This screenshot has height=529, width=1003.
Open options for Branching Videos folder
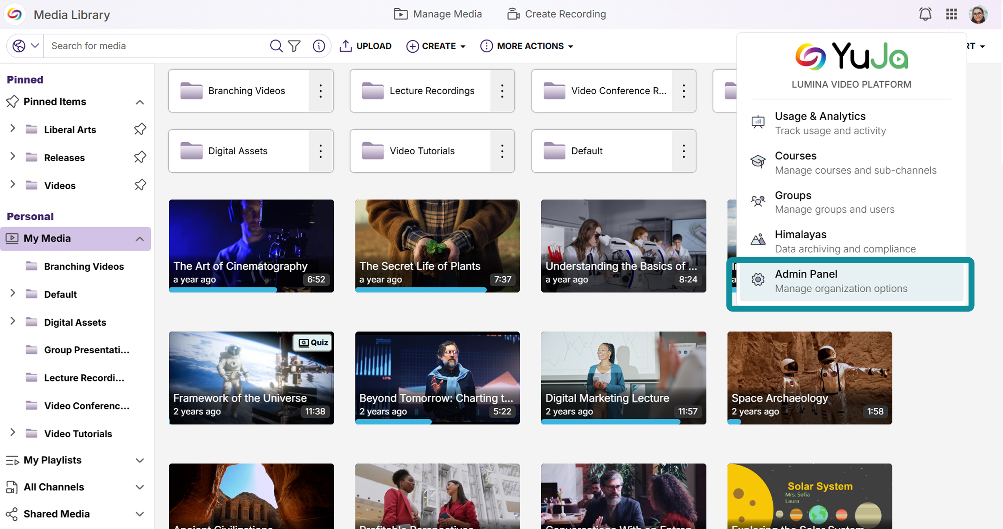click(x=321, y=91)
